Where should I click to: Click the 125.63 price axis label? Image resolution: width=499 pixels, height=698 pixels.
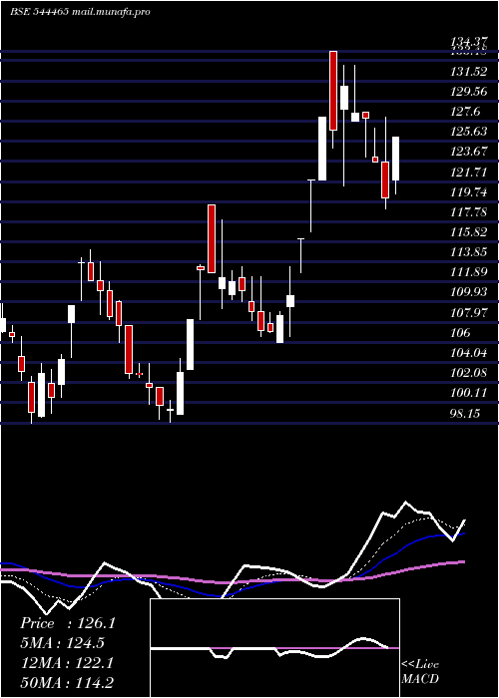click(x=468, y=132)
